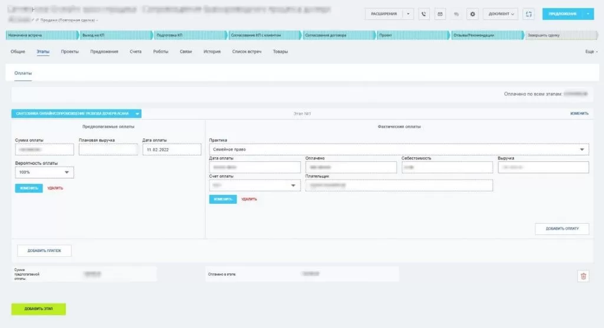Delete the stage with the trash icon

point(583,276)
